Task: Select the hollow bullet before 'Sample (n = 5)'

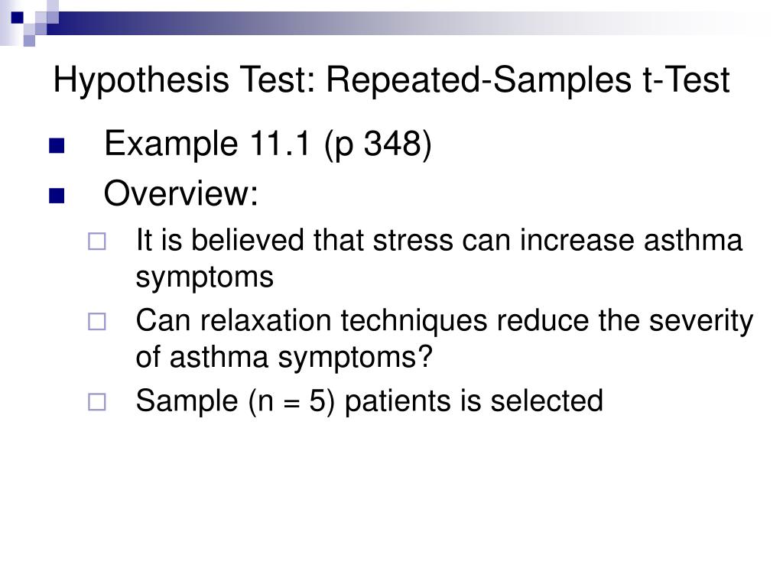Action: 97,402
